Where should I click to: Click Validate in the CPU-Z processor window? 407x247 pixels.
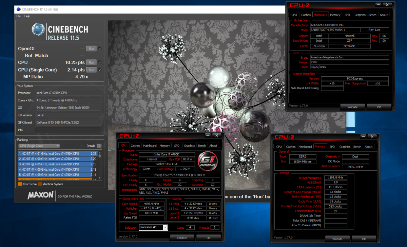(x=182, y=238)
